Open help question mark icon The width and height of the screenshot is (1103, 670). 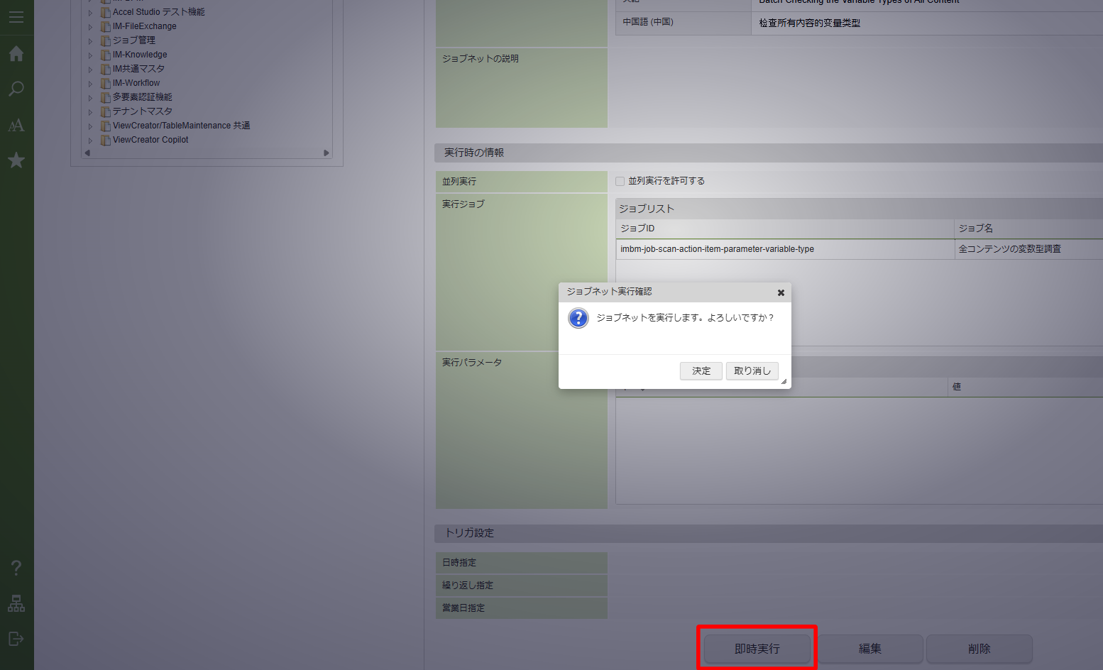click(16, 568)
